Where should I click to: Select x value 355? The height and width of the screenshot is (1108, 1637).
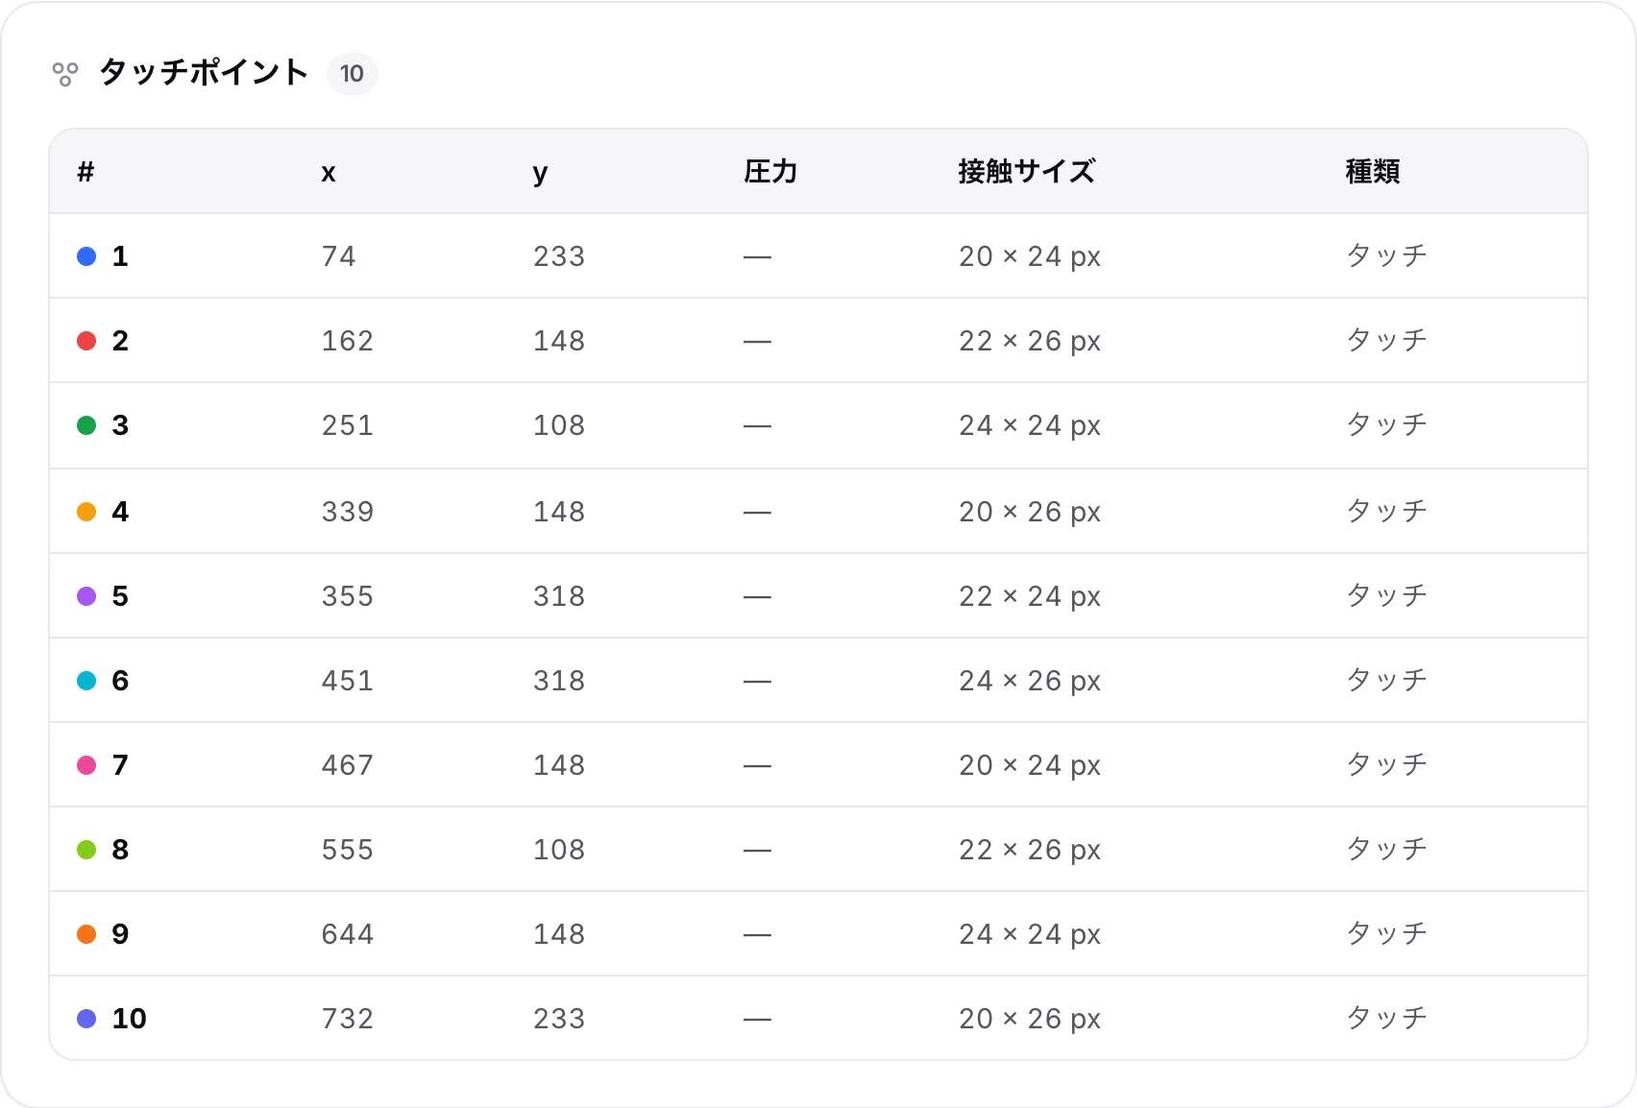347,596
